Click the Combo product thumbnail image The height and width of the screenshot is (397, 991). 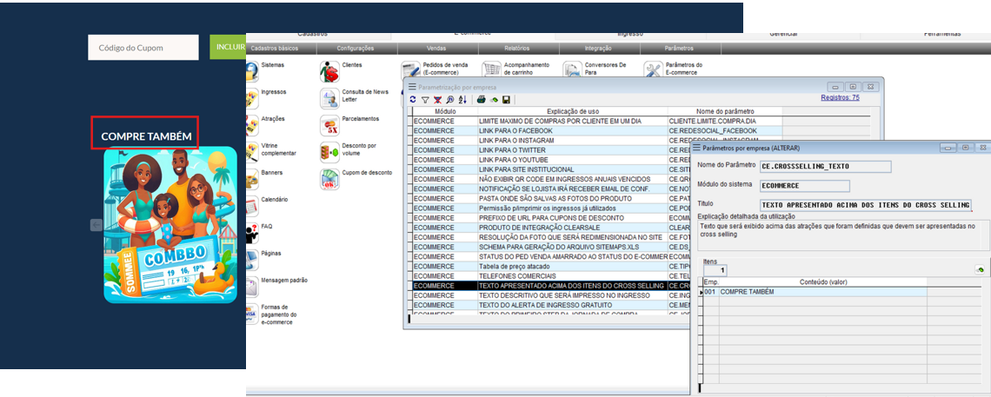170,224
